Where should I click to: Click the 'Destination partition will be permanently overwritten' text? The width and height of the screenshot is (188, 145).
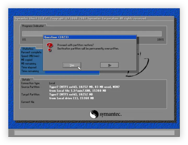[88, 49]
